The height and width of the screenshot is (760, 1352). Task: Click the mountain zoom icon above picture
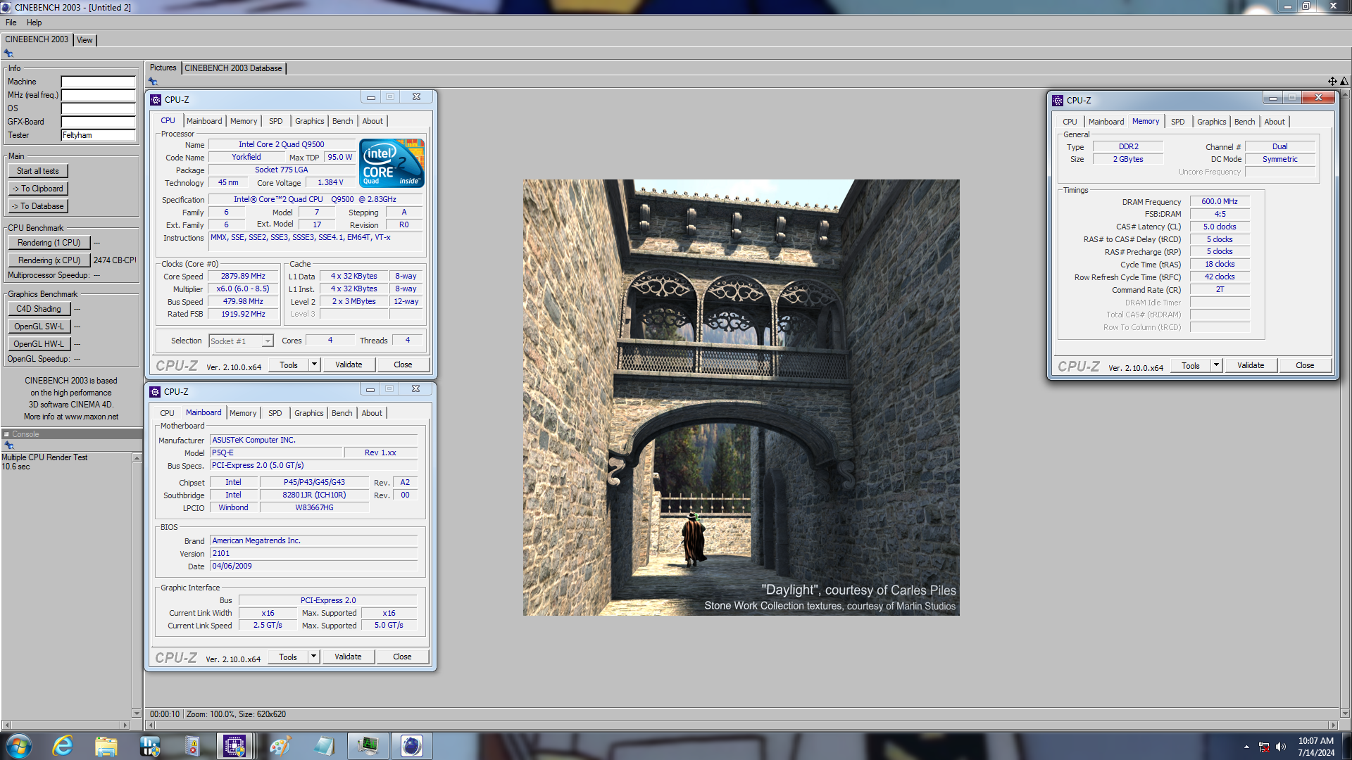coord(1344,82)
